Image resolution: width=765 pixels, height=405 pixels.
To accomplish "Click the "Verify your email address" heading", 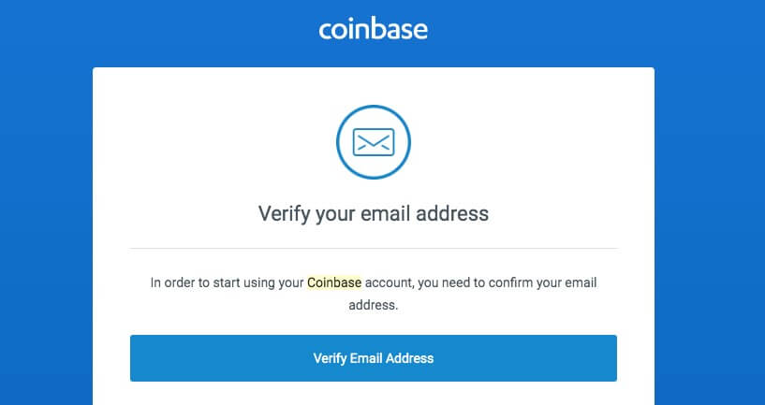I will 374,213.
